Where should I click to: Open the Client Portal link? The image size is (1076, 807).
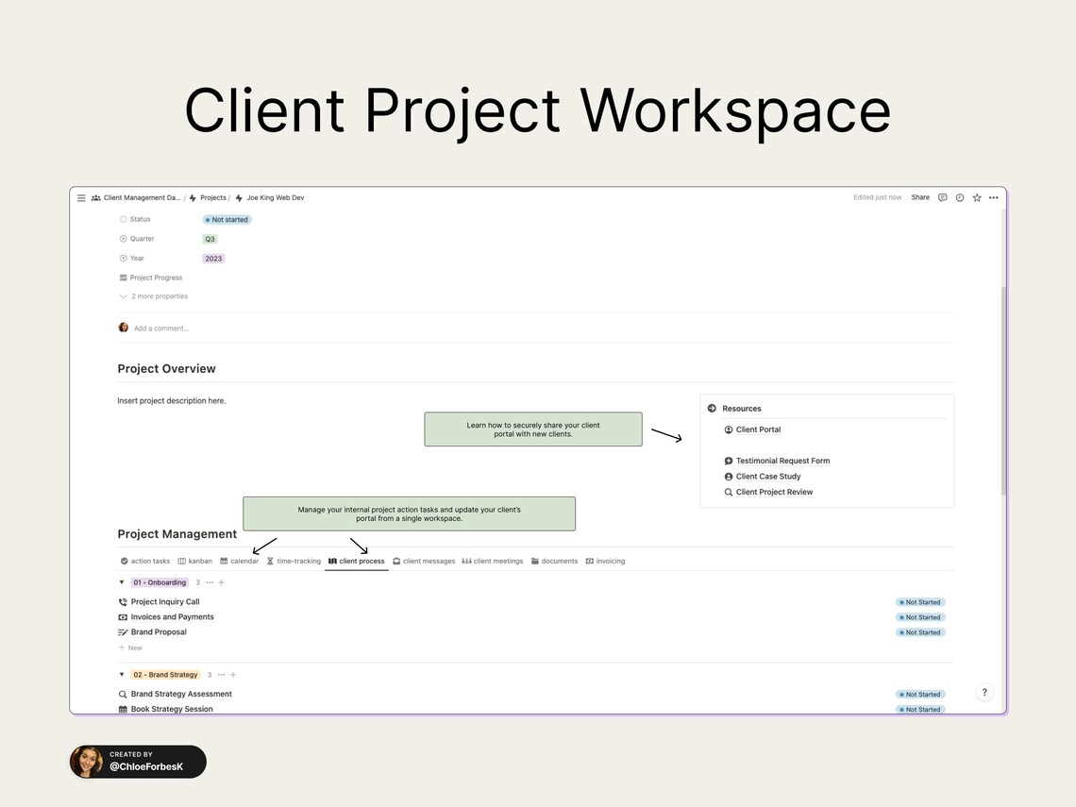click(x=757, y=429)
